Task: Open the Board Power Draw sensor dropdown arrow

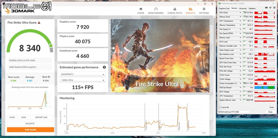Action: (241, 59)
